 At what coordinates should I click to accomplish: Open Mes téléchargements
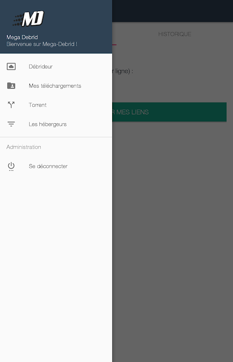tap(56, 86)
